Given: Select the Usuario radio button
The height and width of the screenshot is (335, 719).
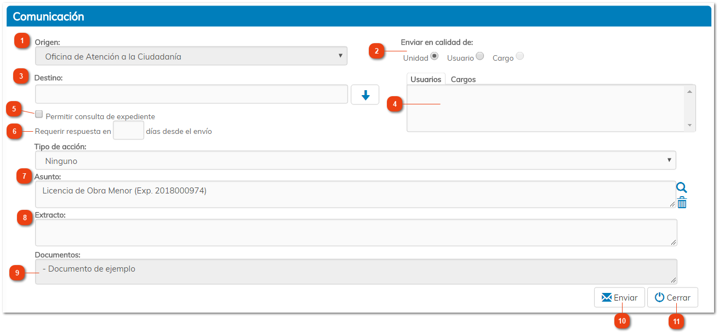Looking at the screenshot, I should point(480,56).
